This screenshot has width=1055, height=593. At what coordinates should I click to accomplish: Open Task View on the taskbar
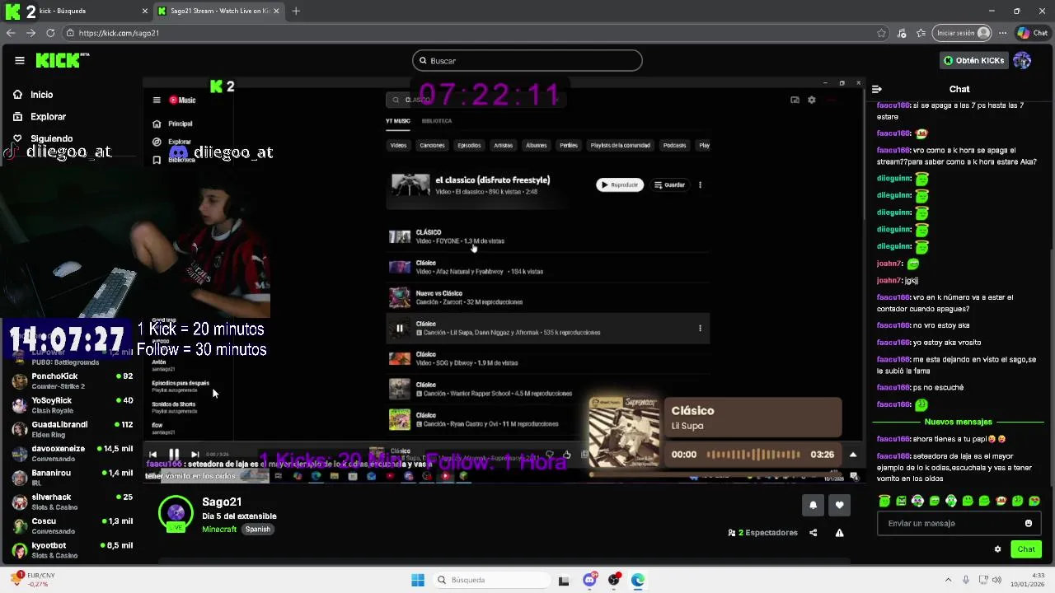coord(564,580)
